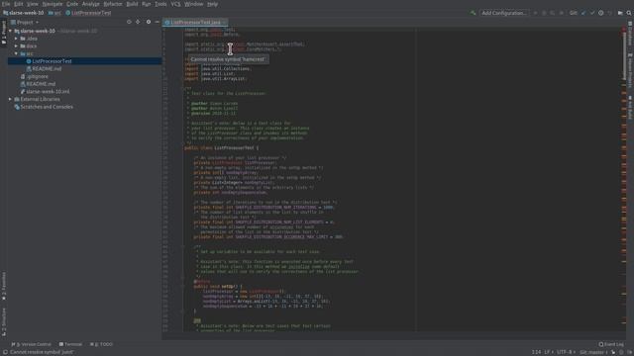
Task: Open the Code menu
Action: (72, 4)
